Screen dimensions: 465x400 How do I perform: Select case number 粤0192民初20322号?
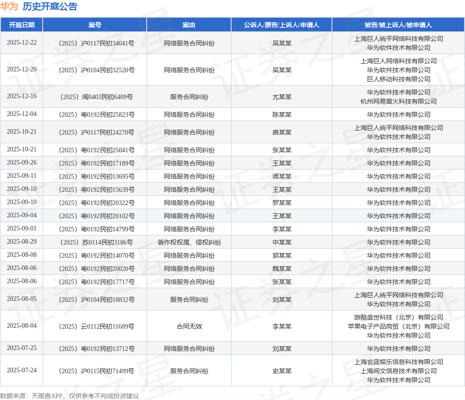click(97, 203)
